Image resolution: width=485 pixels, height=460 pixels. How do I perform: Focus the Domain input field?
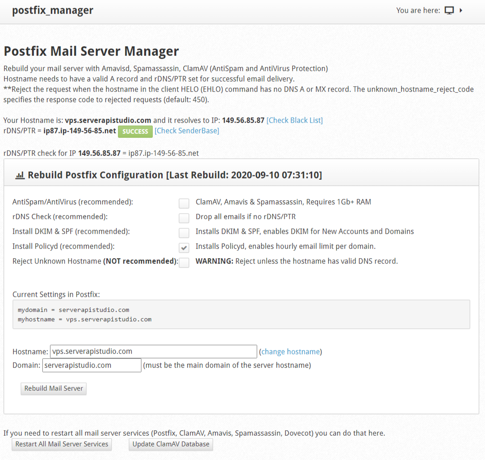pyautogui.click(x=92, y=365)
